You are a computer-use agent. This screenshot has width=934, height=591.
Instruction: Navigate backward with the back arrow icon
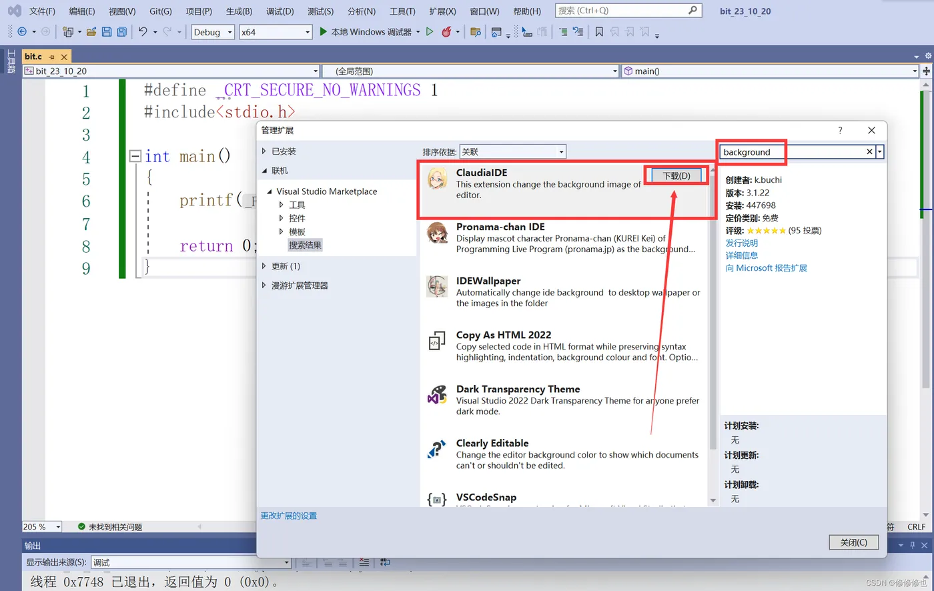(x=22, y=31)
